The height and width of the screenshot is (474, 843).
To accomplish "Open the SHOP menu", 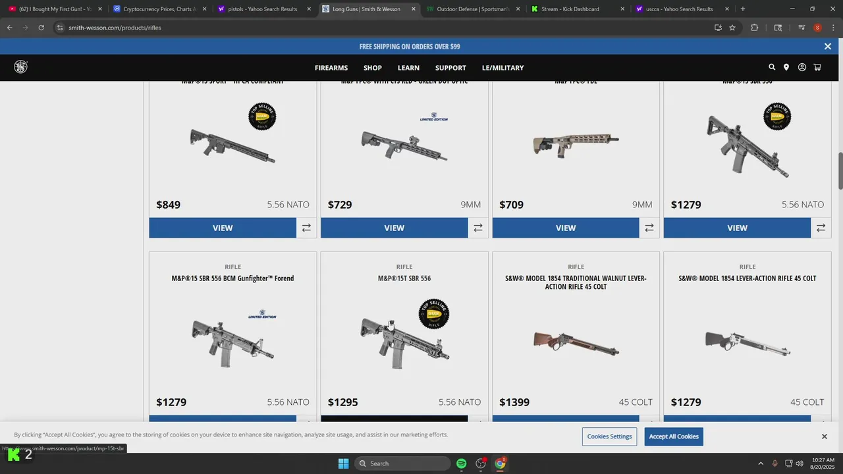I will coord(373,68).
